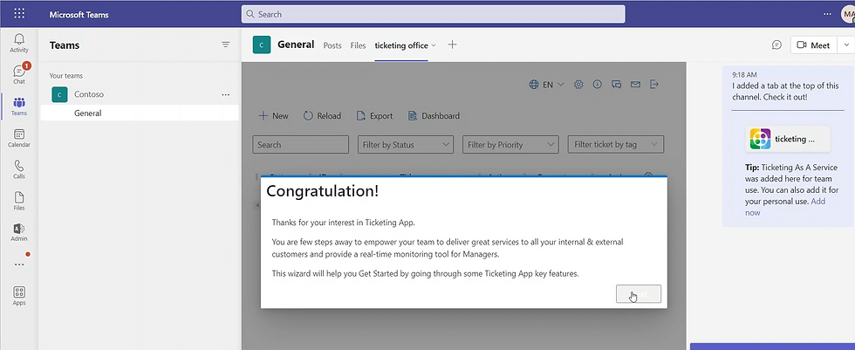855x350 pixels.
Task: Reload the ticket list
Action: (322, 115)
